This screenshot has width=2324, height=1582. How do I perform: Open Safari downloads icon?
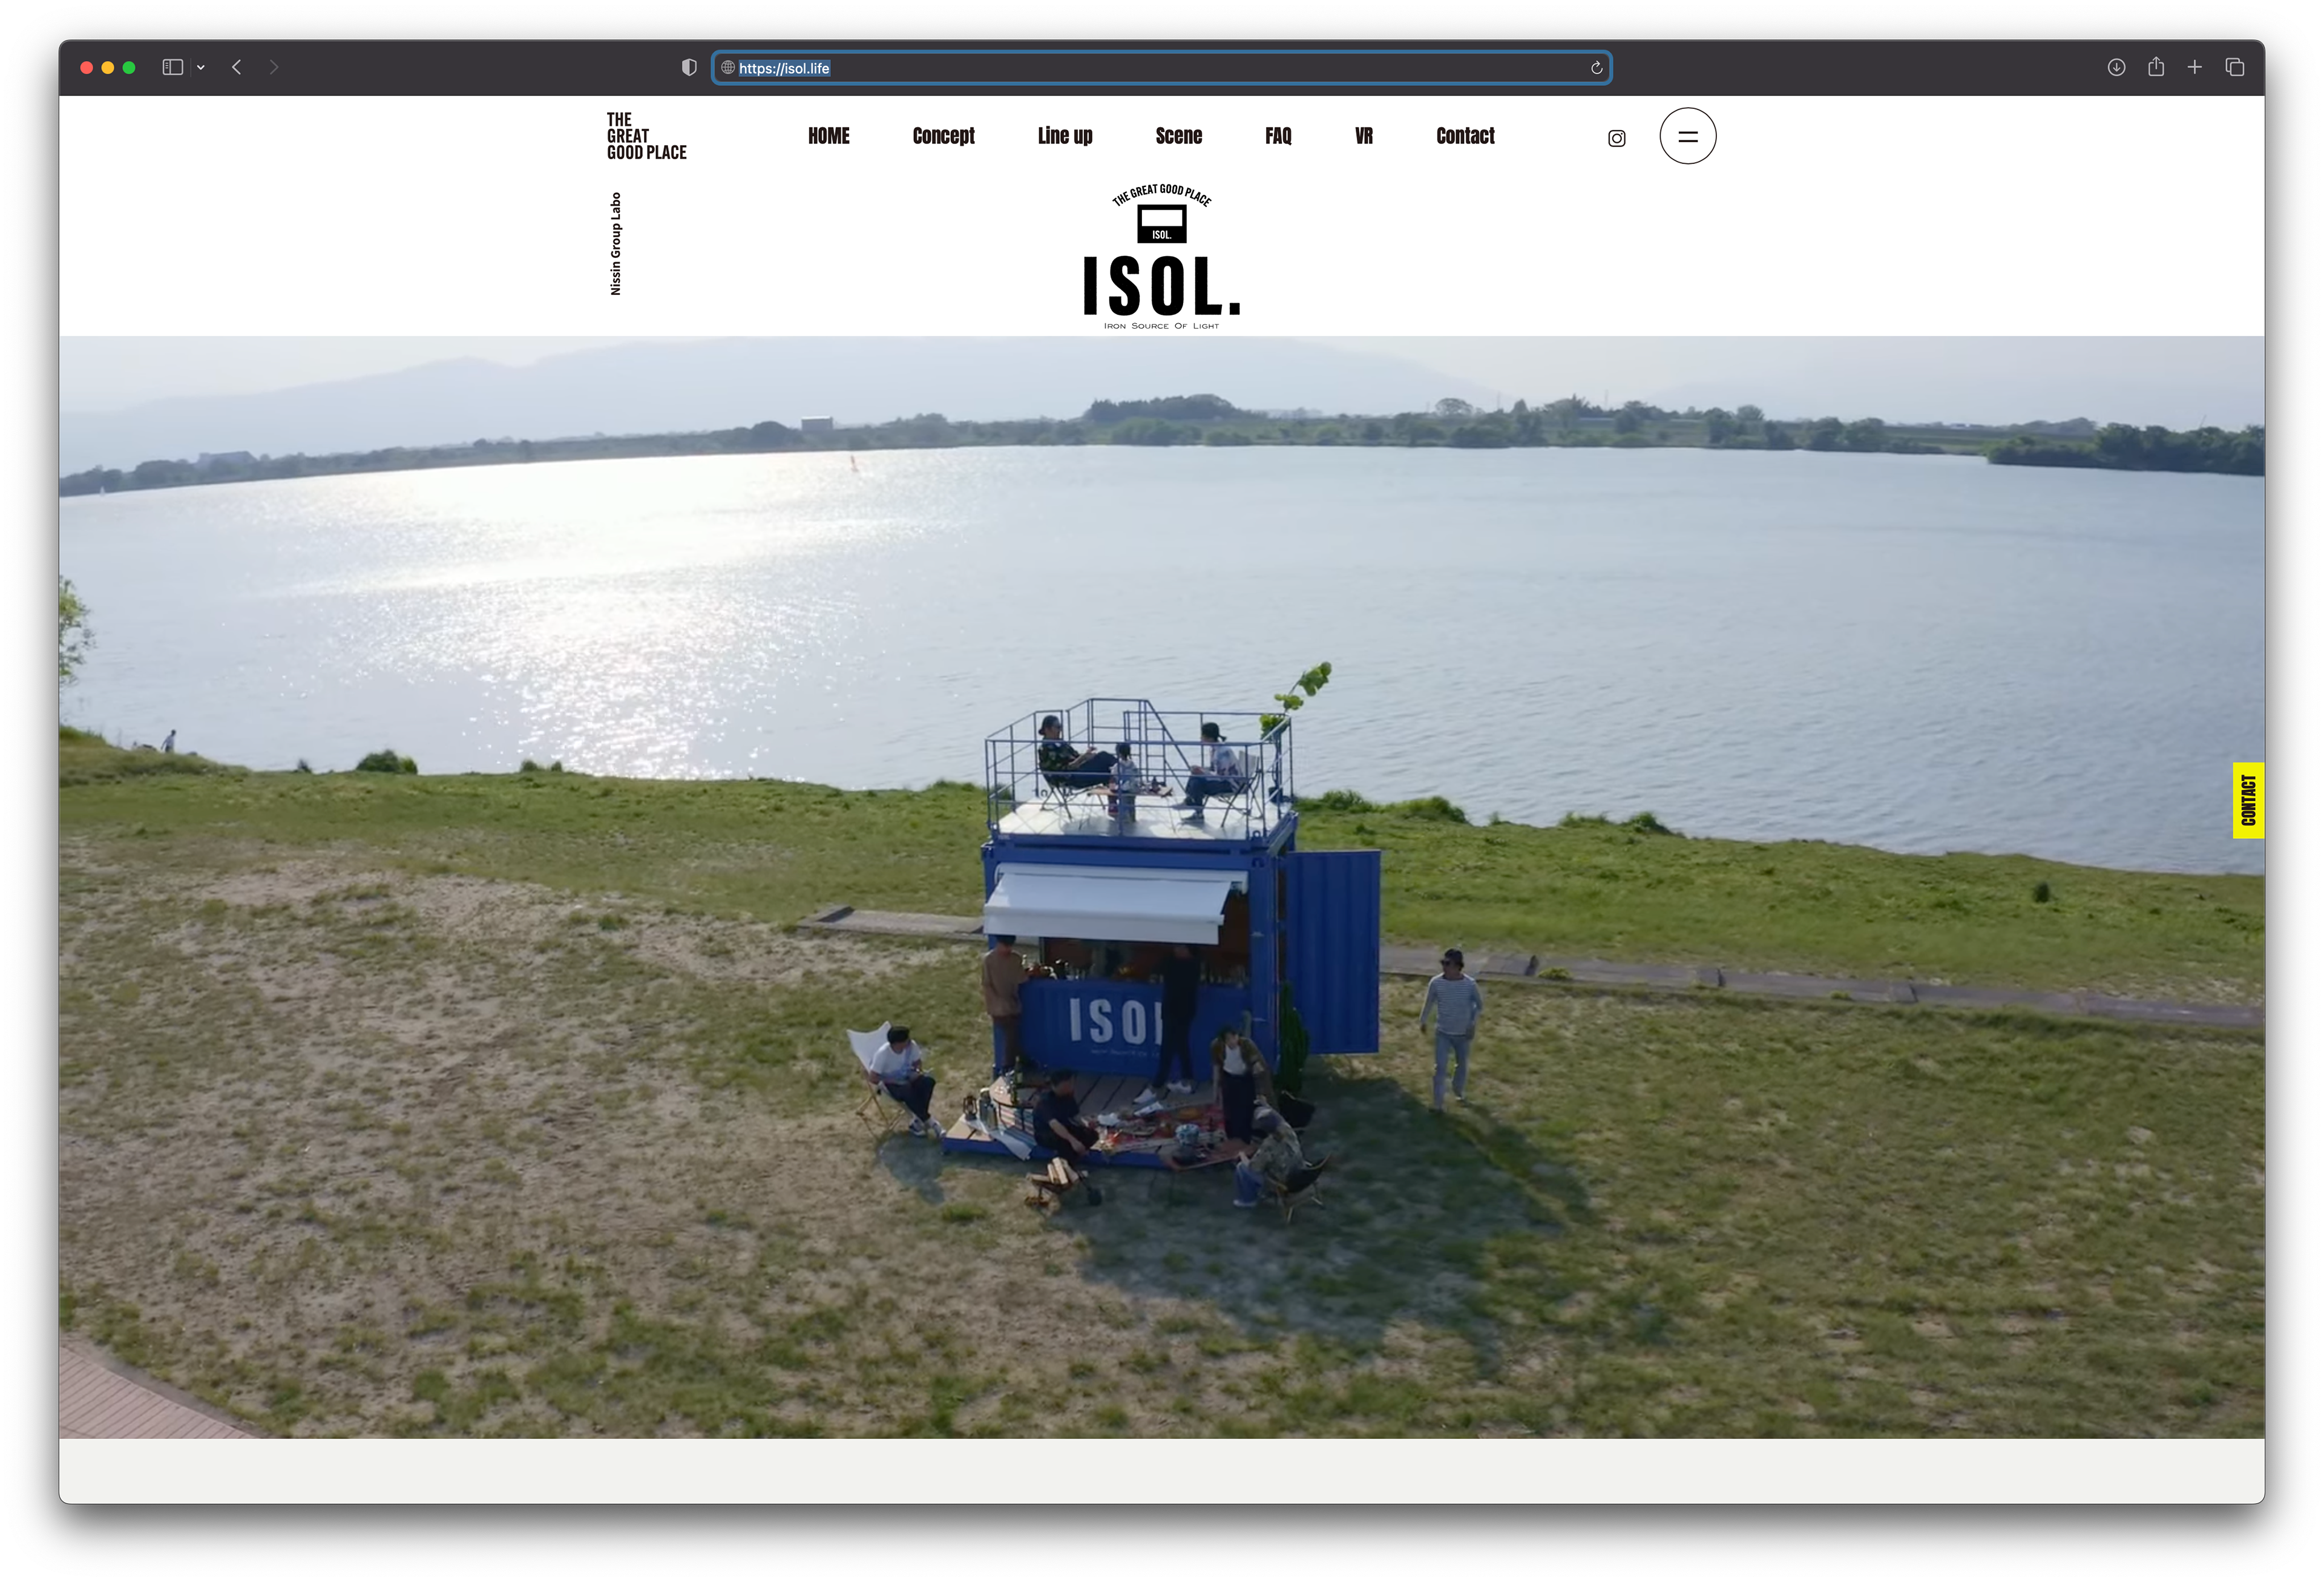point(2116,67)
